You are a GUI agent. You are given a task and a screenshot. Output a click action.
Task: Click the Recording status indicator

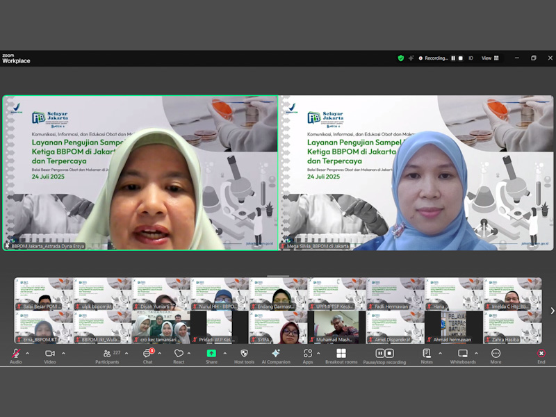[433, 58]
